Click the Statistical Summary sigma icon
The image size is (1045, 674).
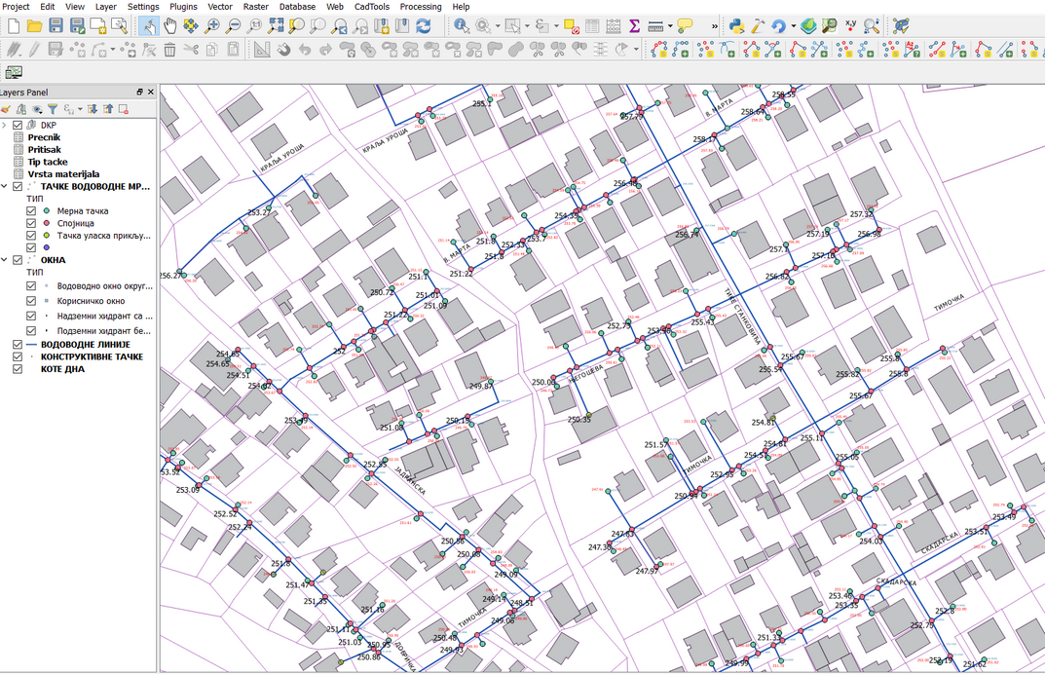point(635,26)
